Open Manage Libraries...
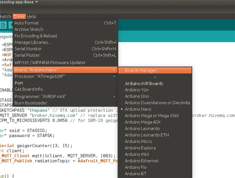Viewport: 235px width, 178px height. coord(65,42)
